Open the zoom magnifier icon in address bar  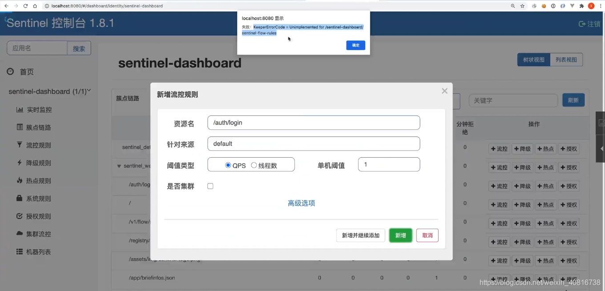(513, 6)
